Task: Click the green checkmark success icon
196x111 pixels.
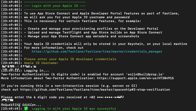Action: point(26,109)
